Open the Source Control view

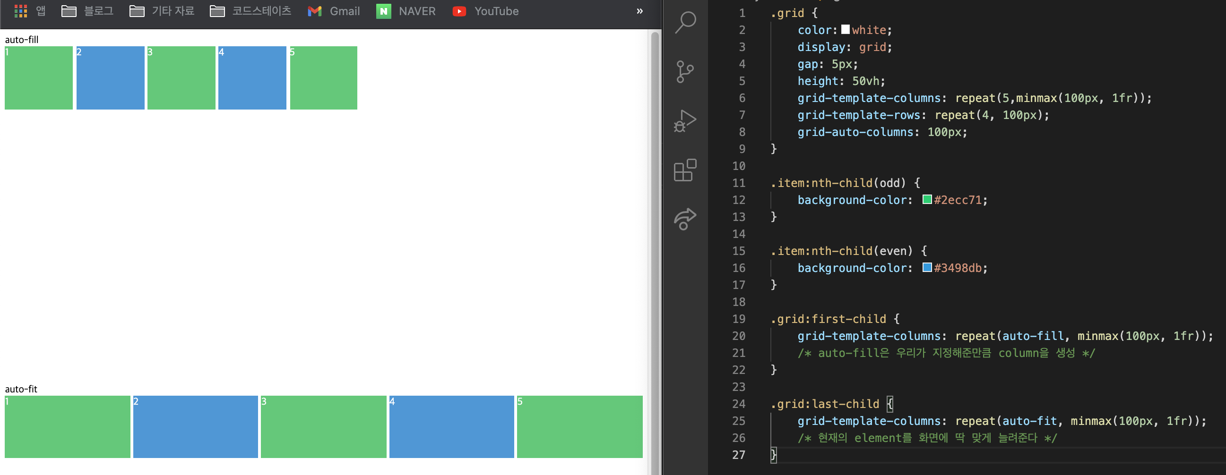point(685,72)
